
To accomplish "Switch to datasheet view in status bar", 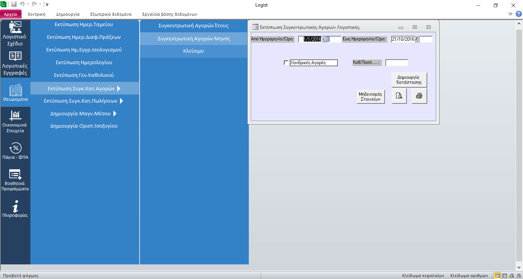I will [x=504, y=276].
